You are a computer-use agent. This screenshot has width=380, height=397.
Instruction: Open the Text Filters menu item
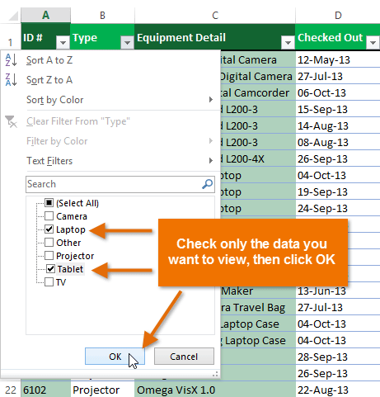pyautogui.click(x=110, y=161)
